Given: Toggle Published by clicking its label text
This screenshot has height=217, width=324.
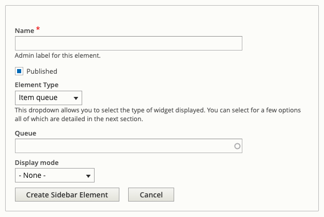Looking at the screenshot, I should [x=42, y=71].
